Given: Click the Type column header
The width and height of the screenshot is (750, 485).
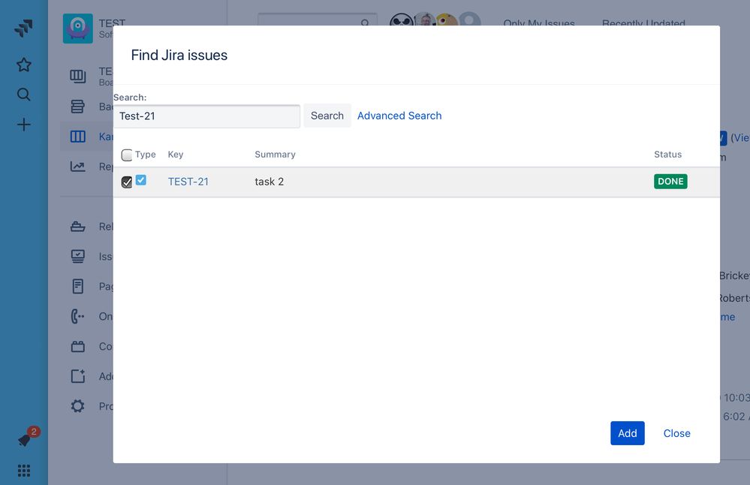Looking at the screenshot, I should pos(146,155).
